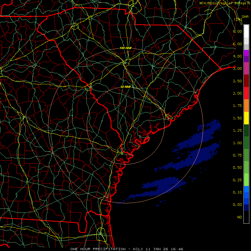Select the black ND swatch in the color bar
Viewport: 251px width, 251px height.
point(246,217)
